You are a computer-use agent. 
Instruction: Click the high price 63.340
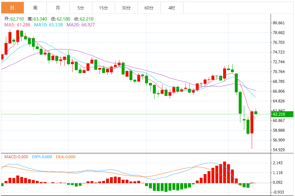coord(40,19)
